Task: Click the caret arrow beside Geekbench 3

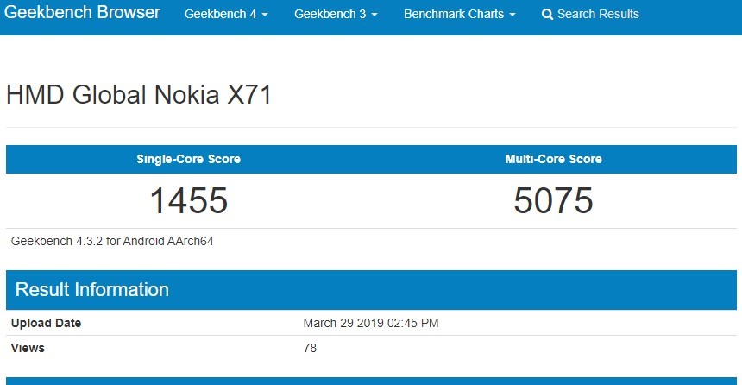Action: (x=374, y=16)
